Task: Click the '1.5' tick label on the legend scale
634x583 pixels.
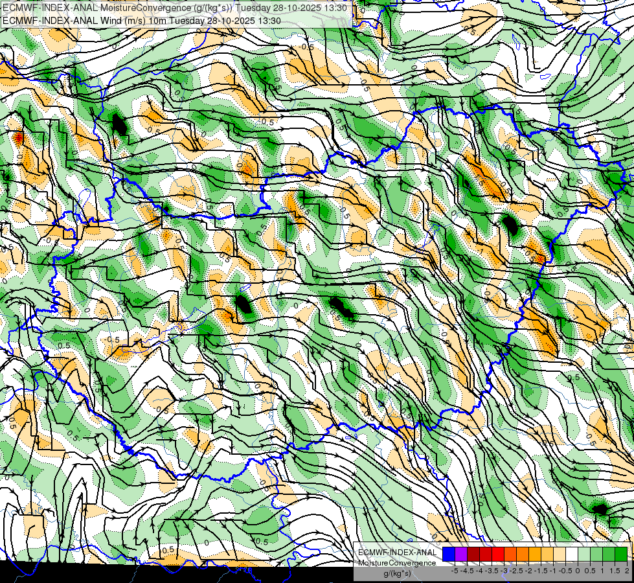Action: pos(615,571)
